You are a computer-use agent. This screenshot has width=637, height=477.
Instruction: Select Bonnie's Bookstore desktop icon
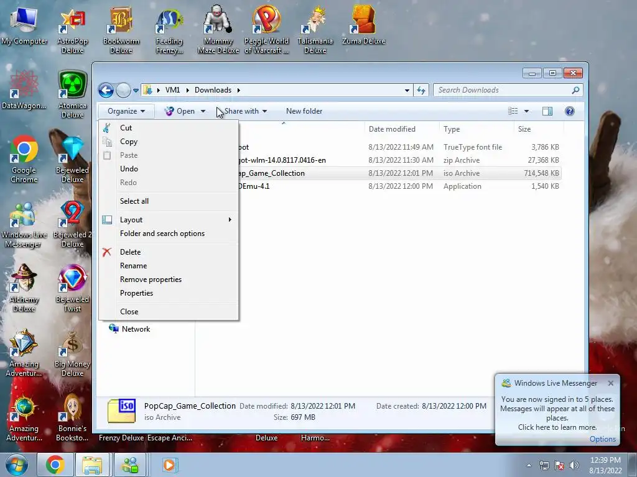pyautogui.click(x=72, y=418)
